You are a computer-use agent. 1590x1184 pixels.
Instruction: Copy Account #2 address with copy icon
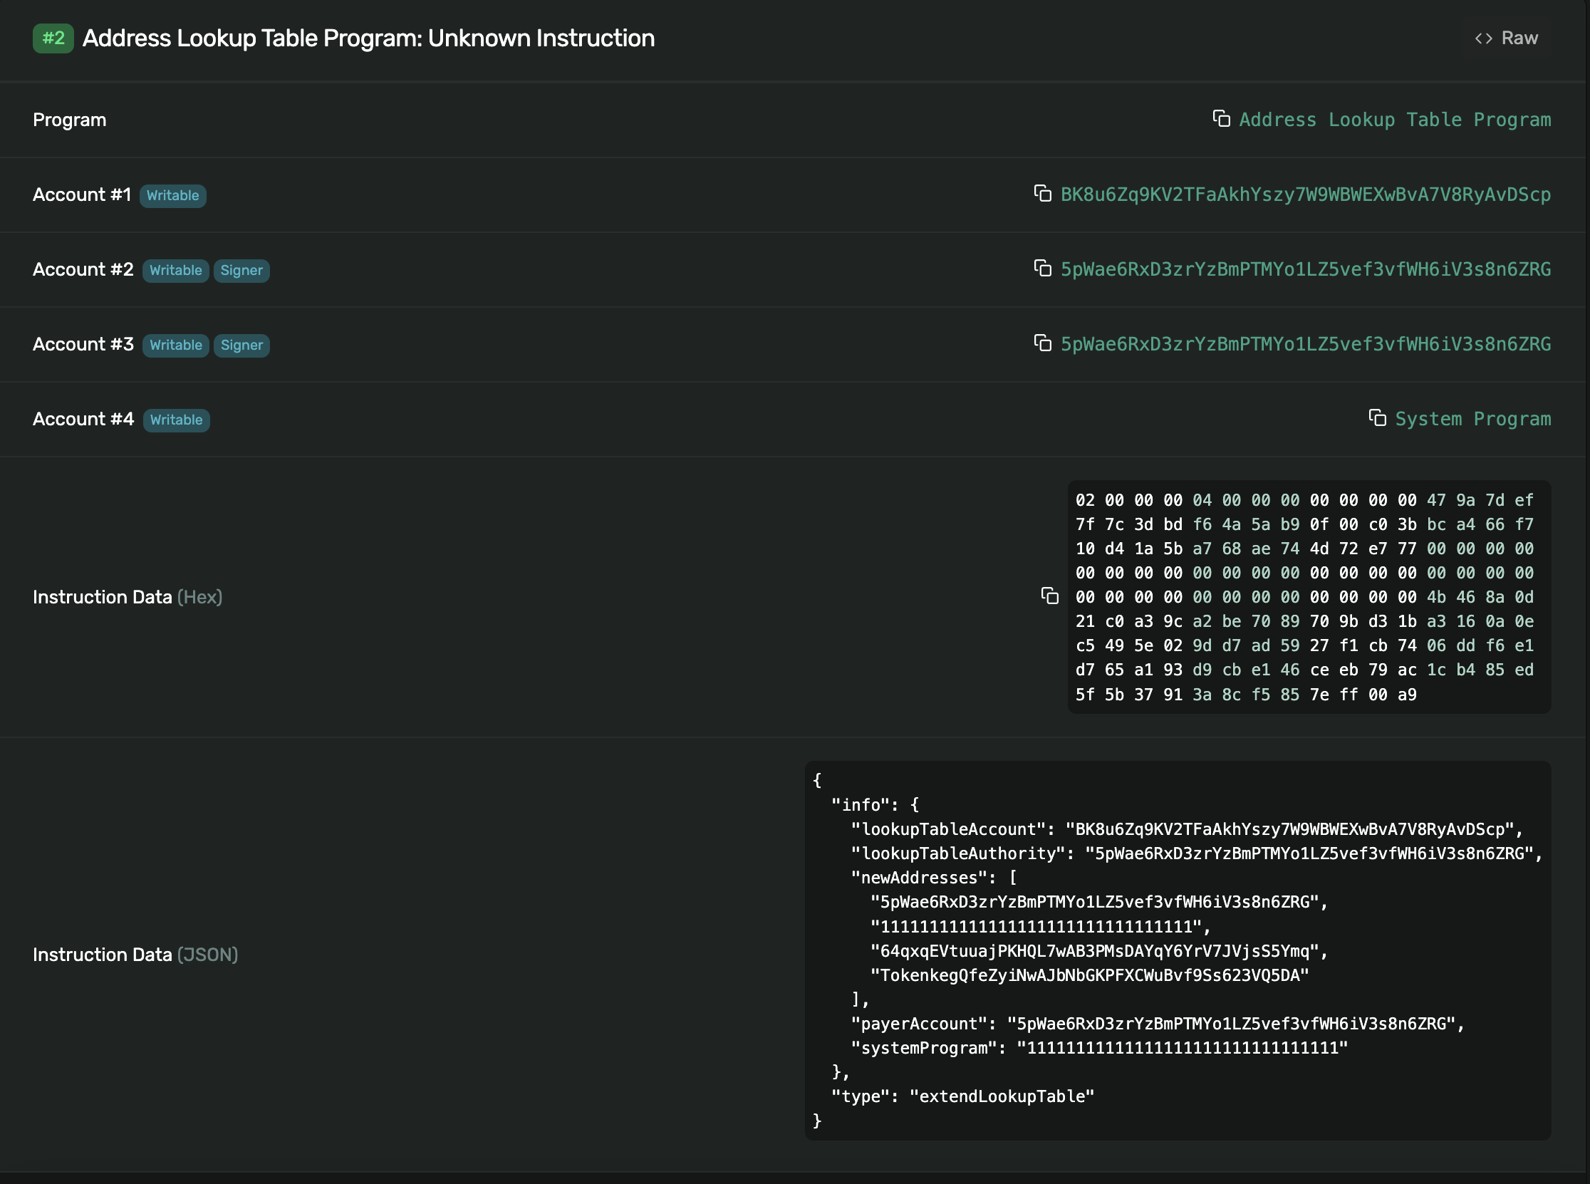point(1043,268)
